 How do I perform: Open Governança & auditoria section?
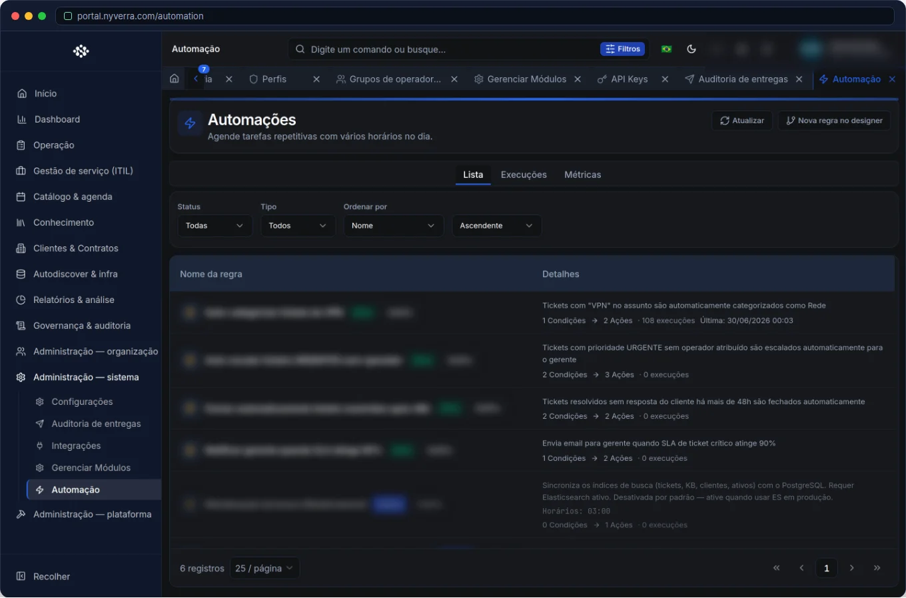(x=82, y=326)
